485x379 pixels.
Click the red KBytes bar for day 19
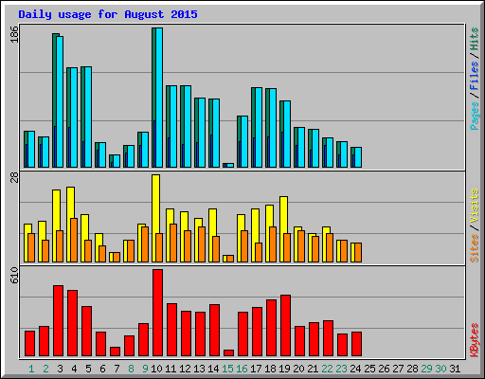[285, 326]
